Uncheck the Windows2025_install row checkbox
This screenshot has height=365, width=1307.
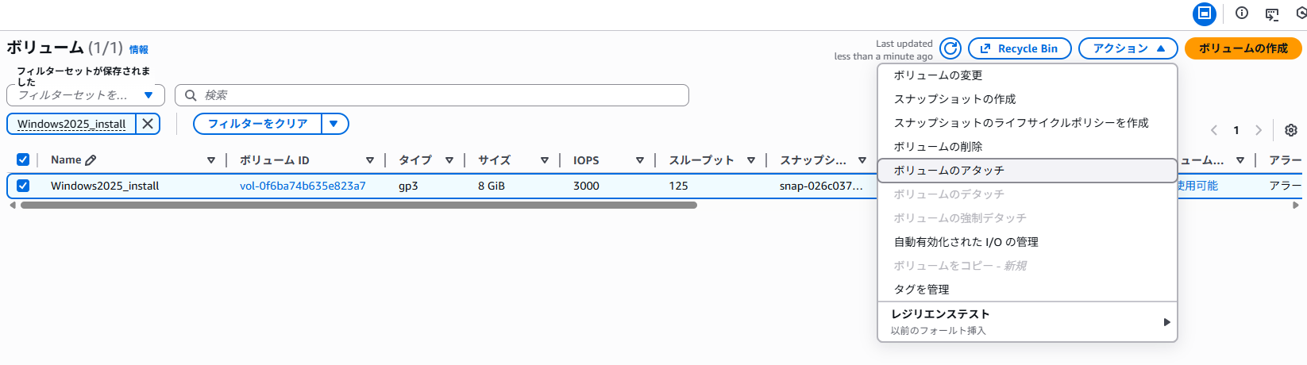pyautogui.click(x=23, y=186)
